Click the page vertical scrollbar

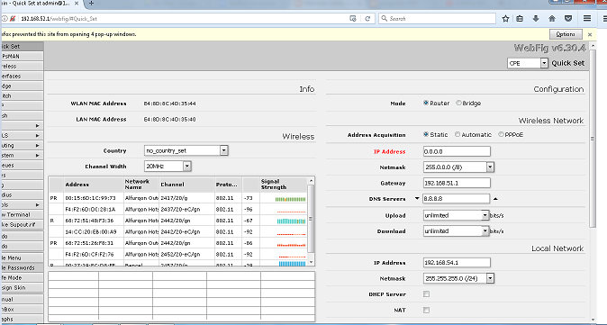(593, 140)
